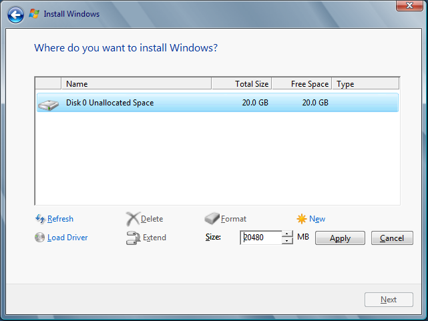The width and height of the screenshot is (428, 321).
Task: Click the Format drive icon
Action: click(x=212, y=218)
